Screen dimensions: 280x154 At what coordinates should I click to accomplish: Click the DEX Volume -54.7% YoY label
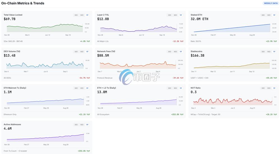click(84, 78)
